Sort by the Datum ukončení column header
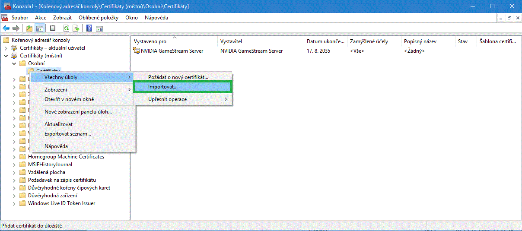Viewport: 522px width, 231px height. click(x=325, y=41)
